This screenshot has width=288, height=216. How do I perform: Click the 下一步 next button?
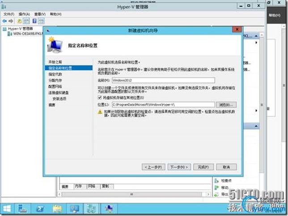pyautogui.click(x=179, y=167)
